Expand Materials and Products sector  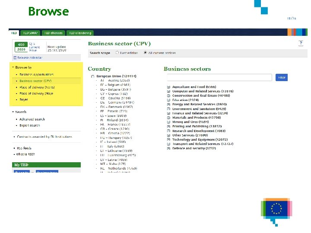pyautogui.click(x=168, y=118)
